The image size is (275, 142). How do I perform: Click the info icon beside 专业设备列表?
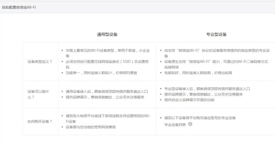(190, 124)
